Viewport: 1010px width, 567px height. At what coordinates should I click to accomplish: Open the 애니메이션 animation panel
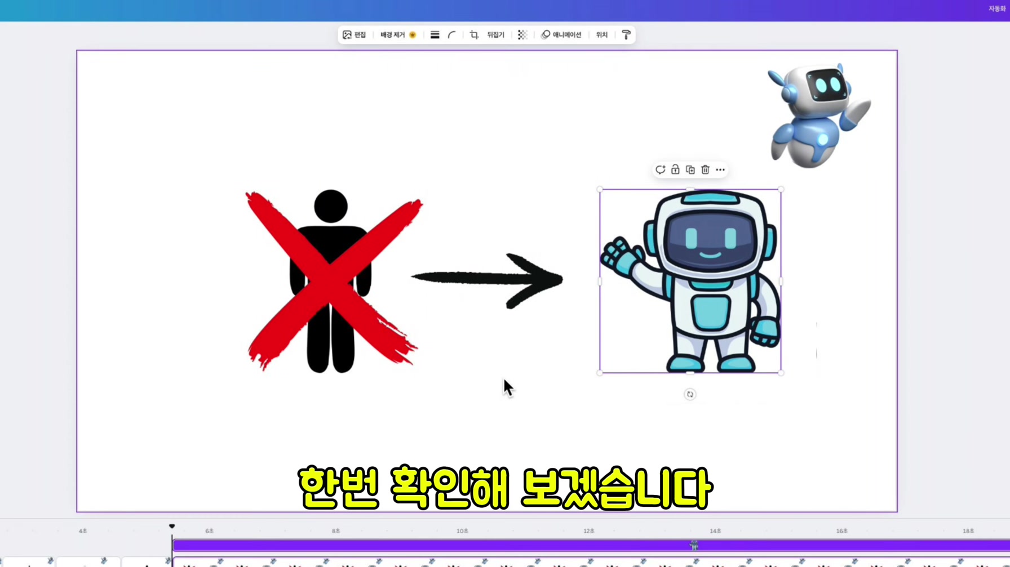click(x=561, y=35)
